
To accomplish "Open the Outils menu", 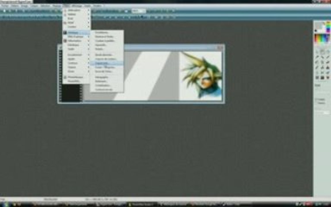I will (x=87, y=6).
